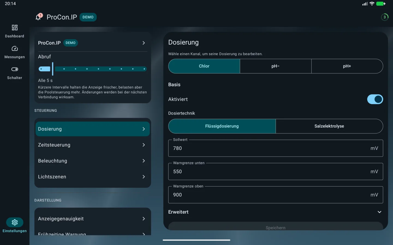Select the Dosierung settings row
393x245 pixels.
(93, 129)
